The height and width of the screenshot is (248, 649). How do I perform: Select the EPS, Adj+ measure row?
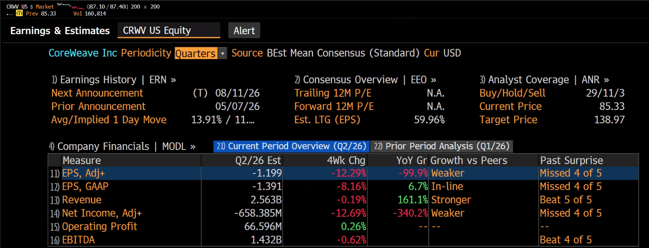click(344, 173)
